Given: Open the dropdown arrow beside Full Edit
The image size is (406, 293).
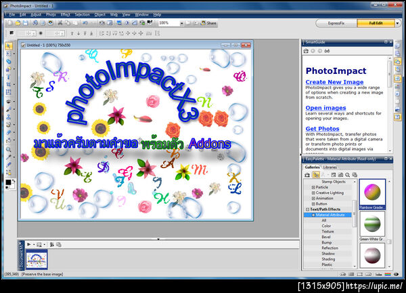Looking at the screenshot, I should 397,23.
